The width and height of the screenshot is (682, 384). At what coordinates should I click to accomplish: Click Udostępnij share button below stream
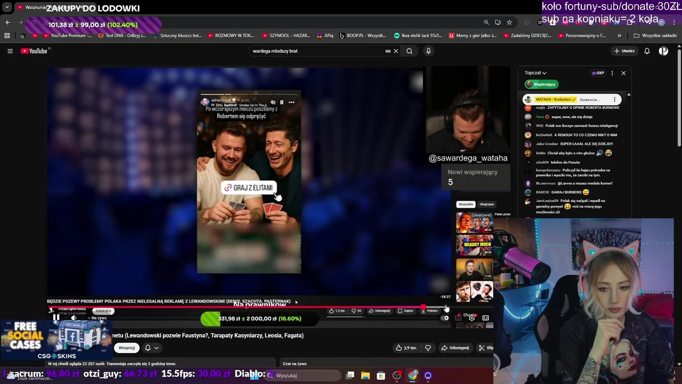click(x=455, y=348)
